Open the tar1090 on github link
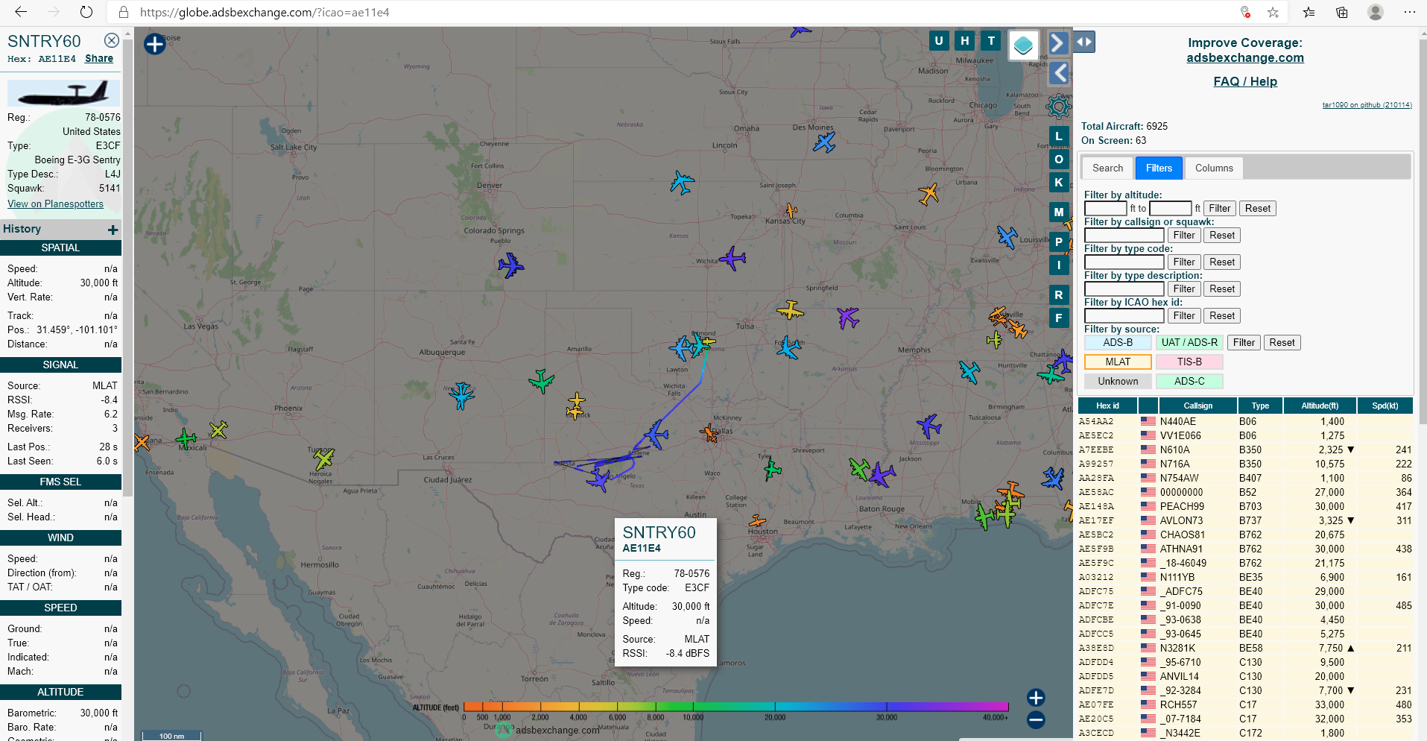 [1367, 105]
